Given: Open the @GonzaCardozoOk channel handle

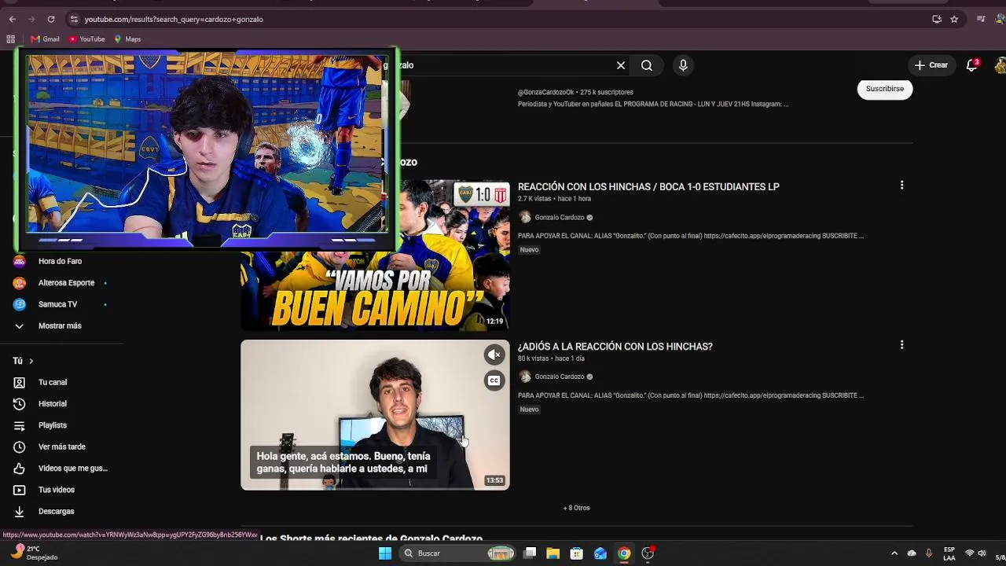Looking at the screenshot, I should pyautogui.click(x=545, y=93).
